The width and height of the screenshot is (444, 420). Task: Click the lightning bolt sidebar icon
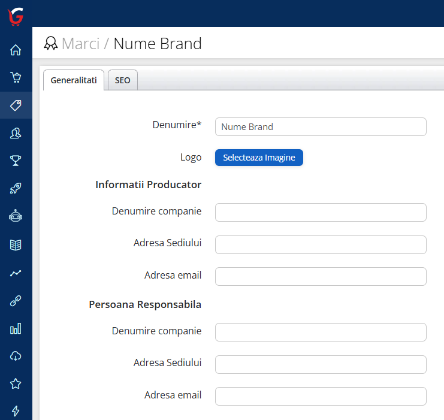point(16,411)
